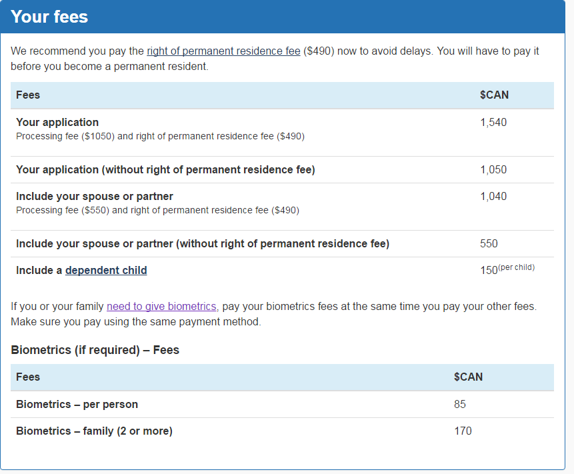
Task: Select the 1,540 application fee amount
Action: (493, 123)
